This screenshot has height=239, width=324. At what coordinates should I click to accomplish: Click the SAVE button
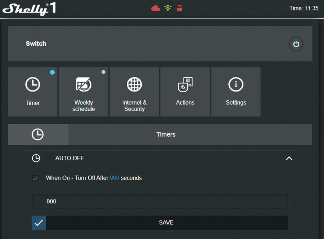pyautogui.click(x=160, y=223)
